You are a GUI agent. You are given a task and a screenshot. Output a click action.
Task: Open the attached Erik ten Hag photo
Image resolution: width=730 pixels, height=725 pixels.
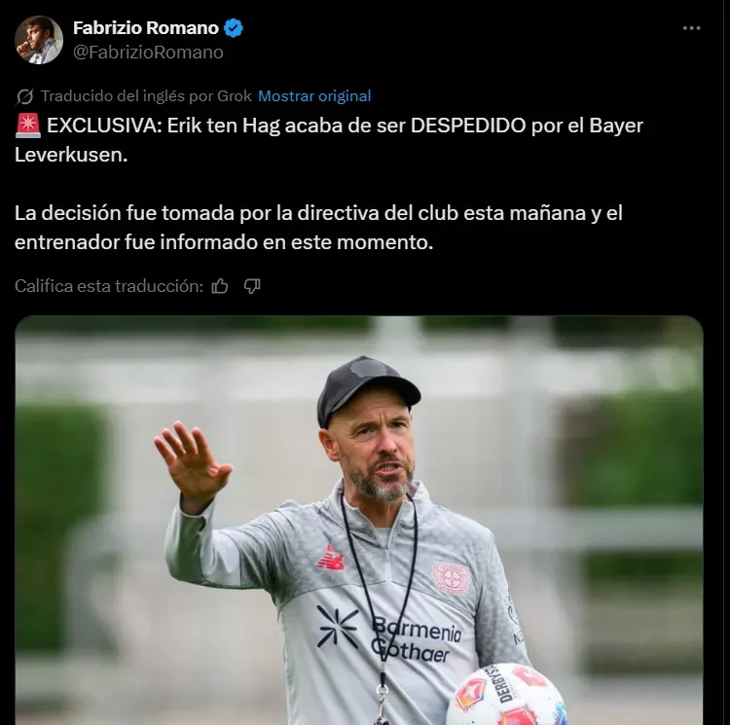tap(359, 521)
